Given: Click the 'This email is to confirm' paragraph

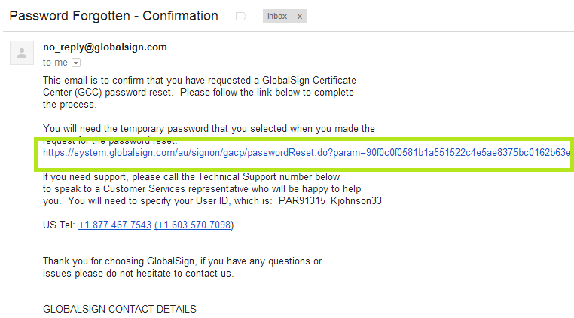Looking at the screenshot, I should pos(200,80).
